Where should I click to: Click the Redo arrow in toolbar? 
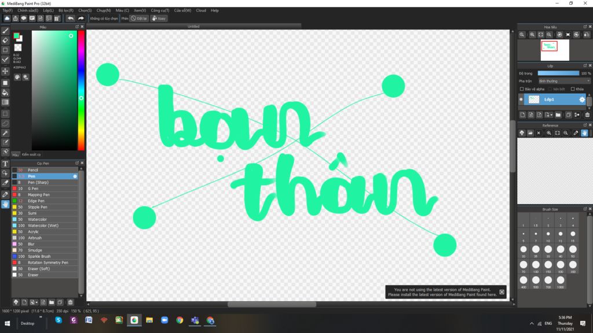pos(80,18)
